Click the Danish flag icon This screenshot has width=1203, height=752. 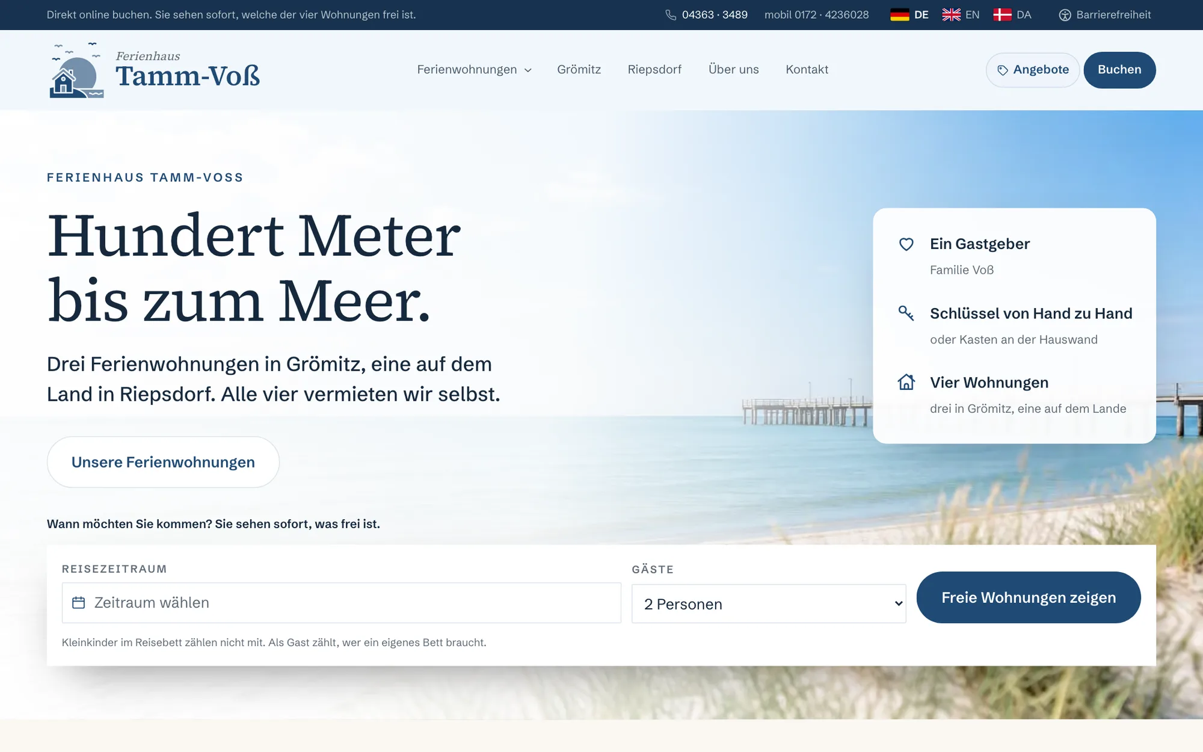coord(1002,15)
